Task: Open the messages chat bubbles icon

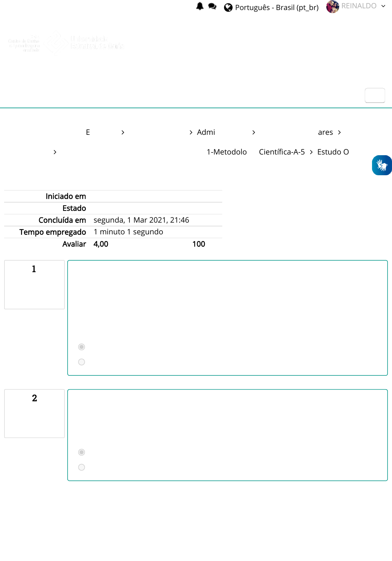Action: 212,7
